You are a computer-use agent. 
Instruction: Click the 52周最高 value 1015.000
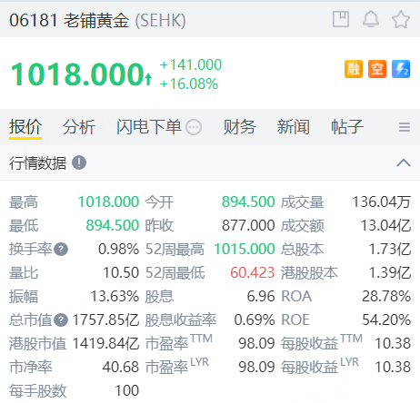pyautogui.click(x=245, y=249)
